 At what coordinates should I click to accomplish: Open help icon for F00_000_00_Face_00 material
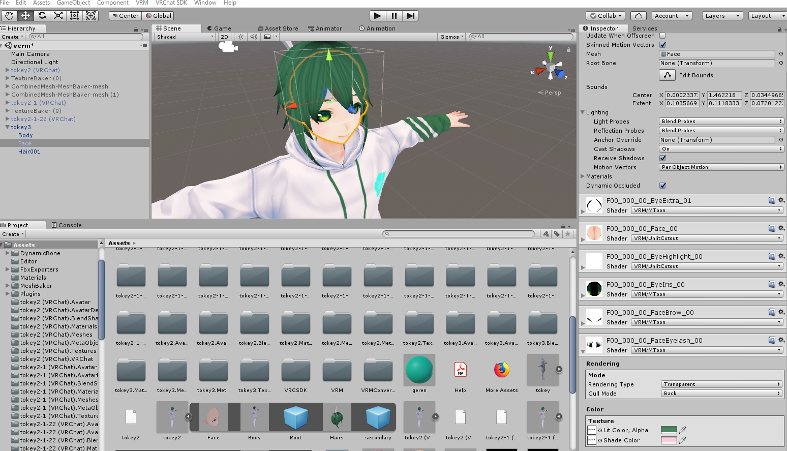(772, 228)
